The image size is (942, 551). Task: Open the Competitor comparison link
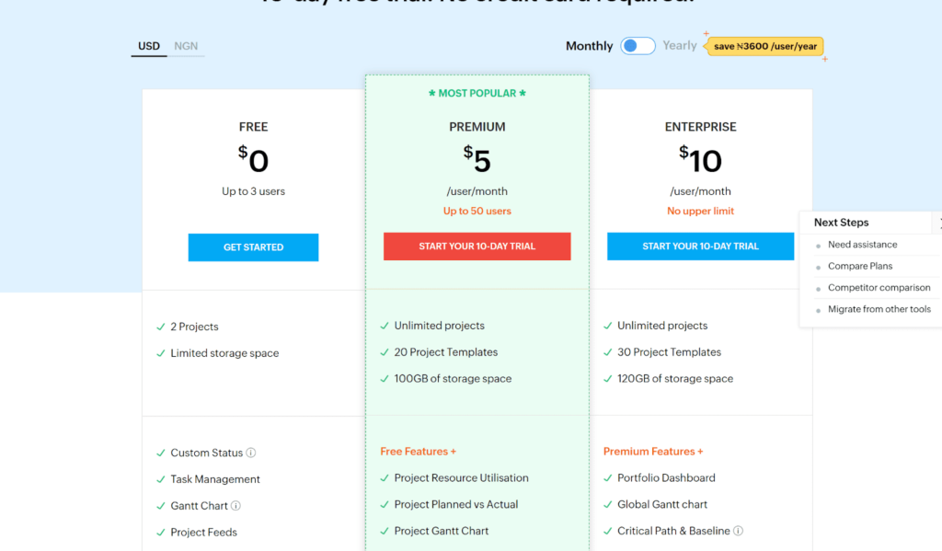[x=879, y=288]
